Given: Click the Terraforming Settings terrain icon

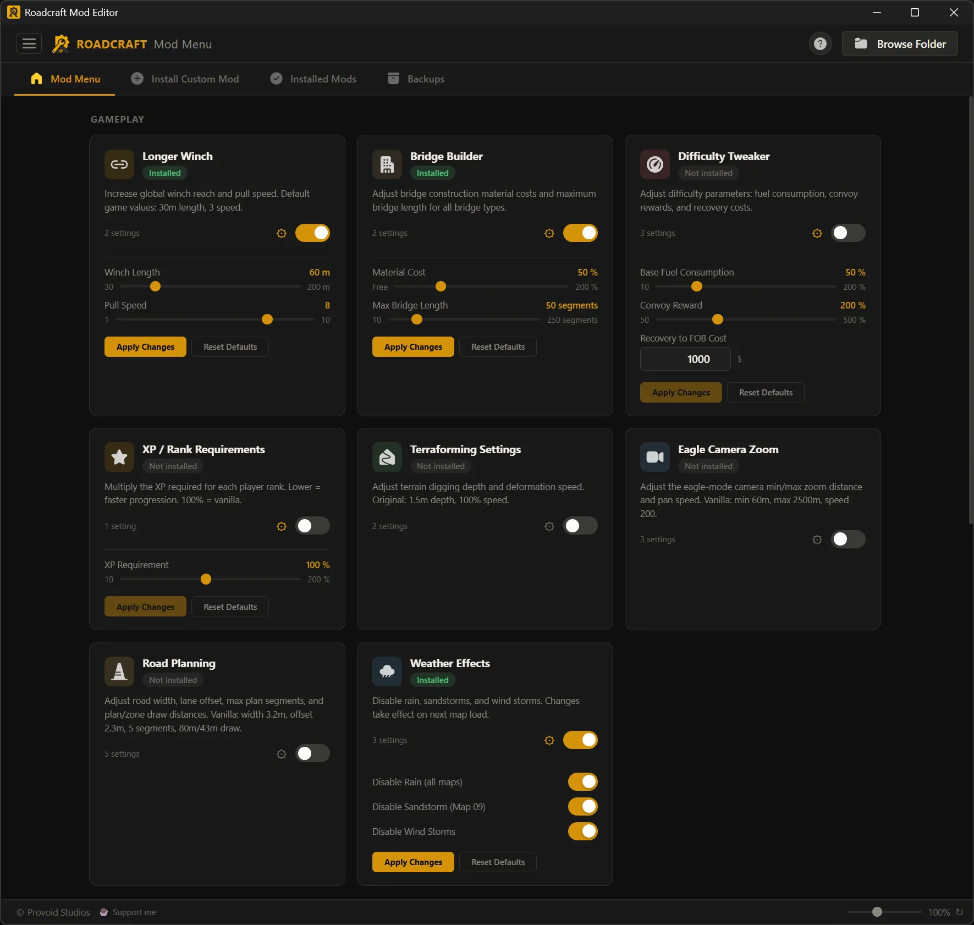Looking at the screenshot, I should pyautogui.click(x=387, y=457).
